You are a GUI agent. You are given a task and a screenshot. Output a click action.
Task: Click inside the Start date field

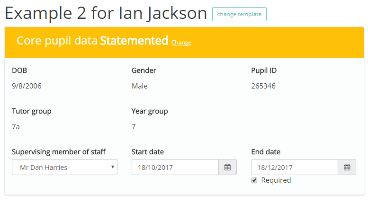(175, 167)
